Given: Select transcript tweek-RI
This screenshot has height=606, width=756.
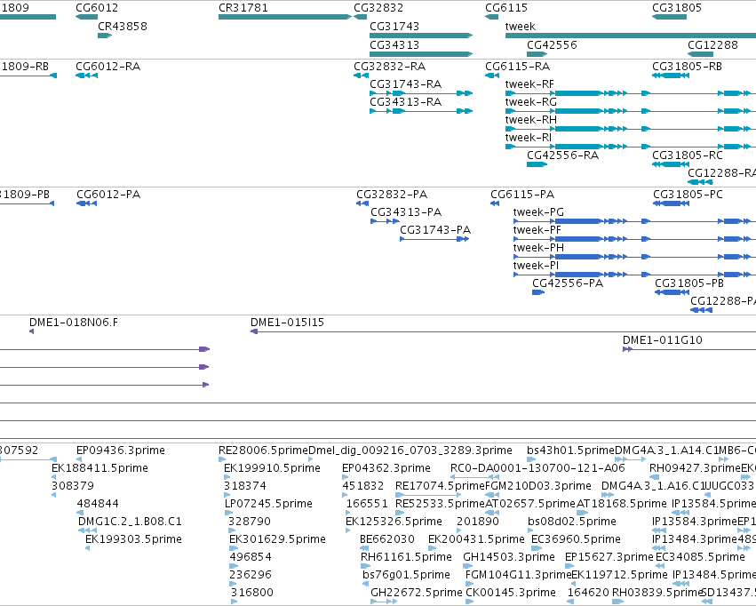Looking at the screenshot, I should 631,147.
